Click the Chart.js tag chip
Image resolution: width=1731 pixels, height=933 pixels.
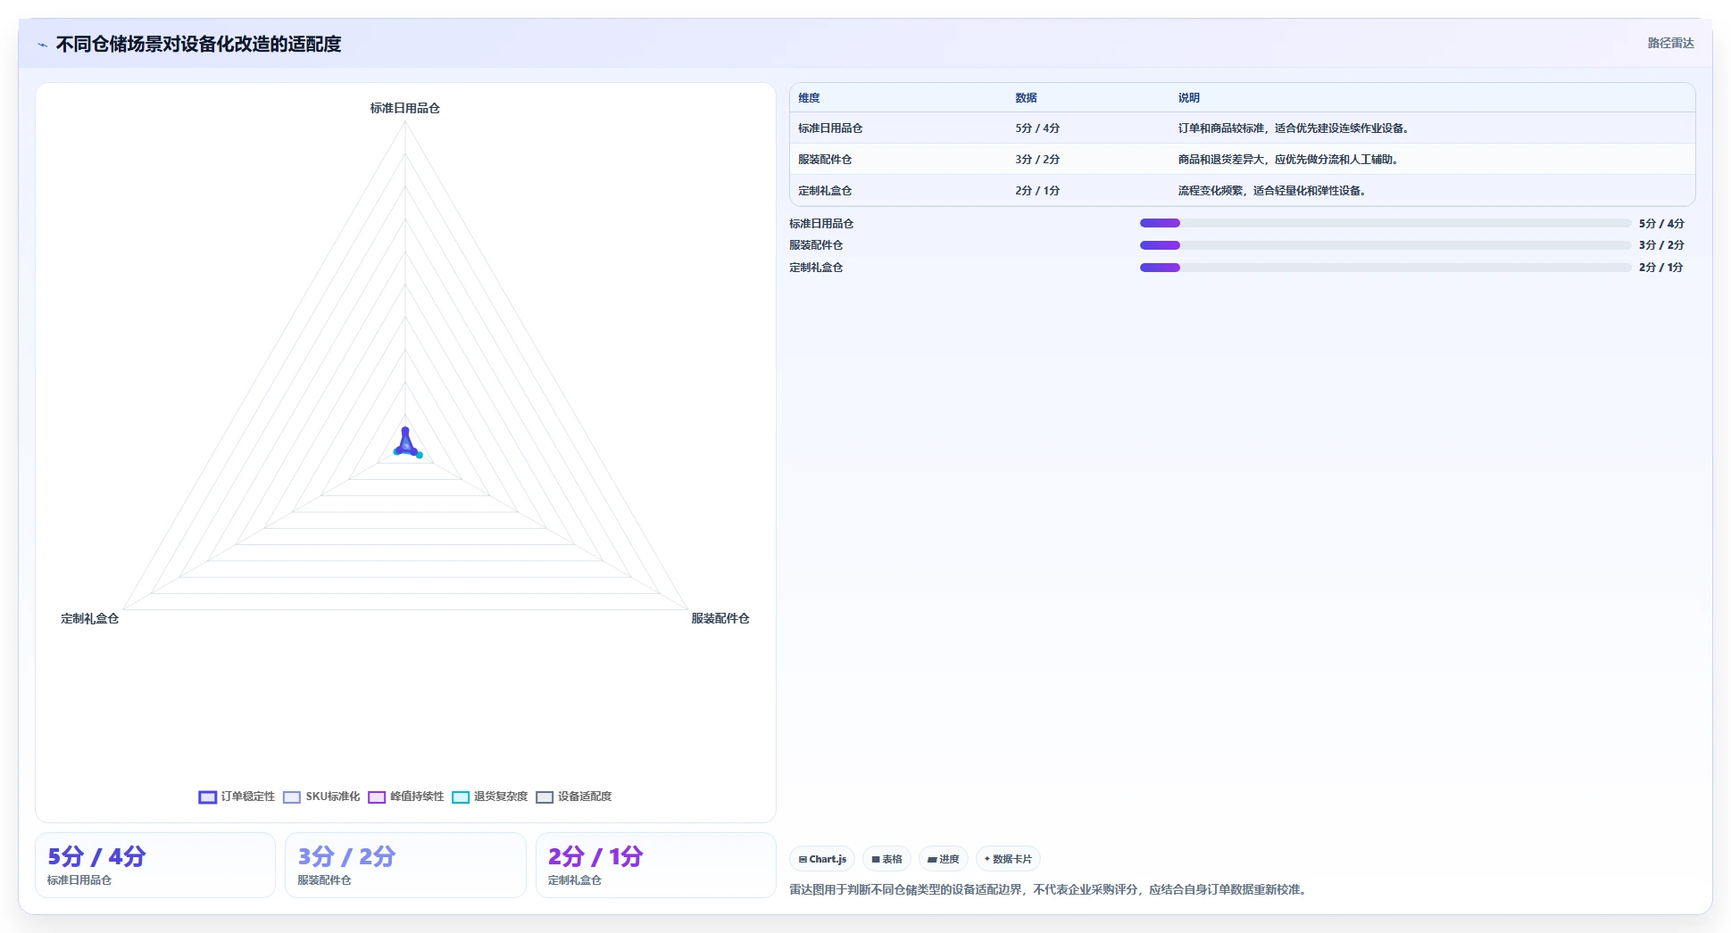822,859
